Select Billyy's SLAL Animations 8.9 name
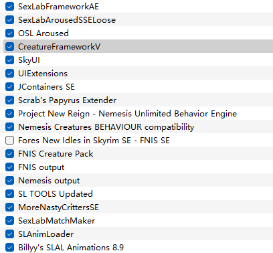Screen dimensions: 273x253 (71, 248)
